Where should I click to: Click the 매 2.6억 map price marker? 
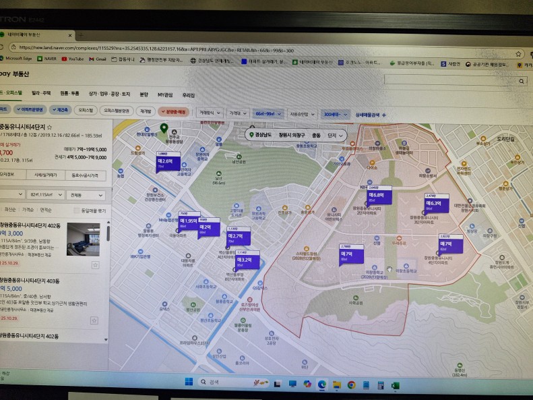(168, 163)
